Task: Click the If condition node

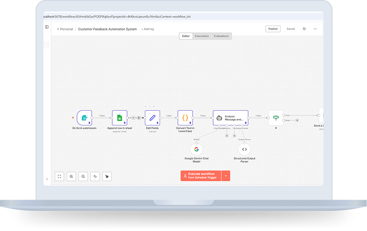Action: point(275,117)
